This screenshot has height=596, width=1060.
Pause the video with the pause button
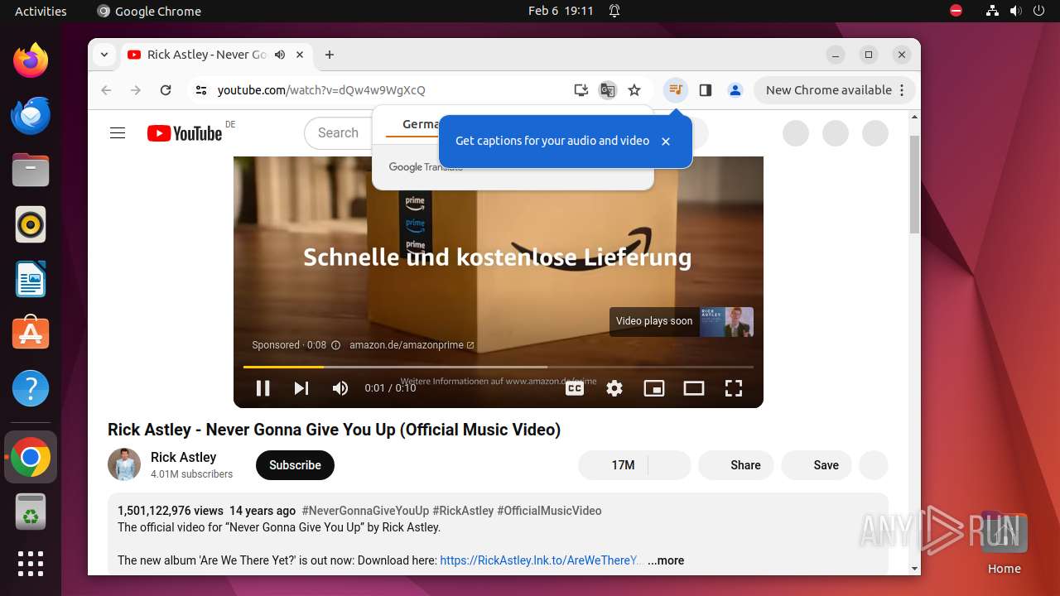(263, 388)
